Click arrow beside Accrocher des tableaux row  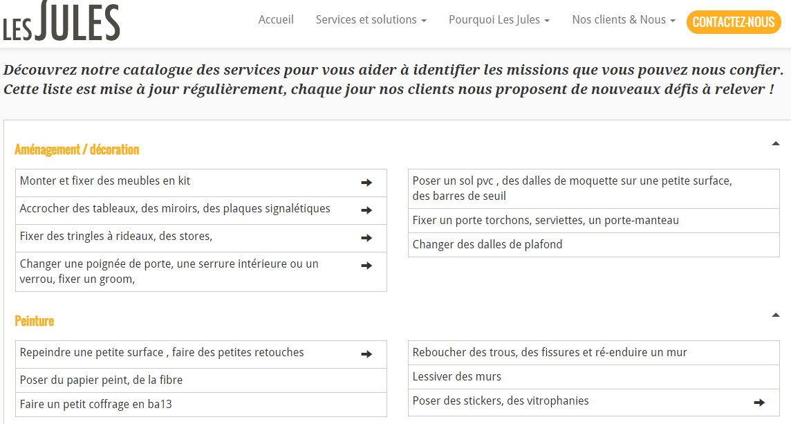point(366,210)
